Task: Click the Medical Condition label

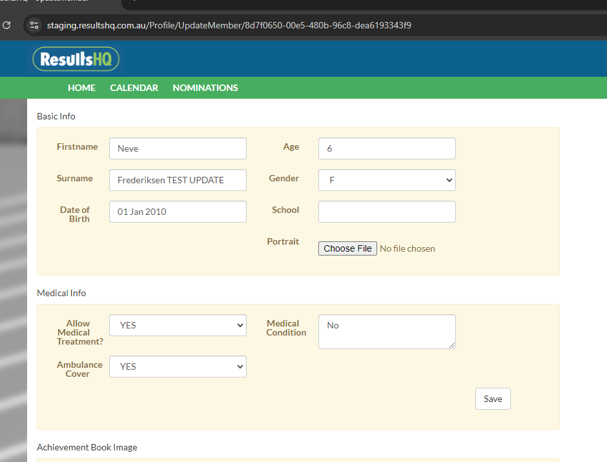Action: click(286, 328)
